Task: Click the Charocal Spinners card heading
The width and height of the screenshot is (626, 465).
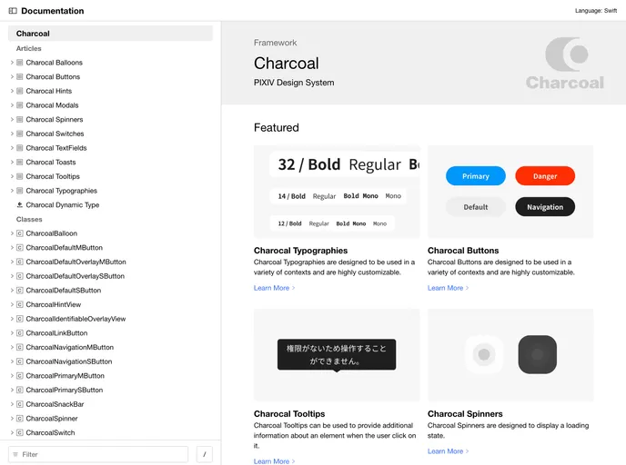Action: [x=465, y=414]
